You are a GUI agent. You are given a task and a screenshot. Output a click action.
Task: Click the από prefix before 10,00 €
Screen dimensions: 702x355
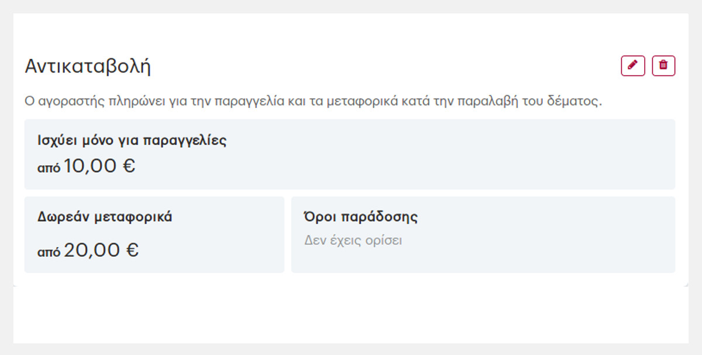(x=49, y=169)
